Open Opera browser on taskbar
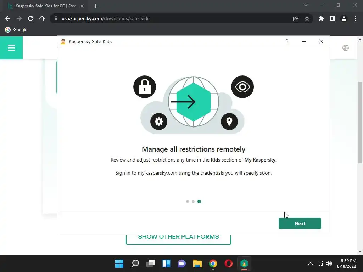Viewport: 363px width, 272px height. coord(229,263)
